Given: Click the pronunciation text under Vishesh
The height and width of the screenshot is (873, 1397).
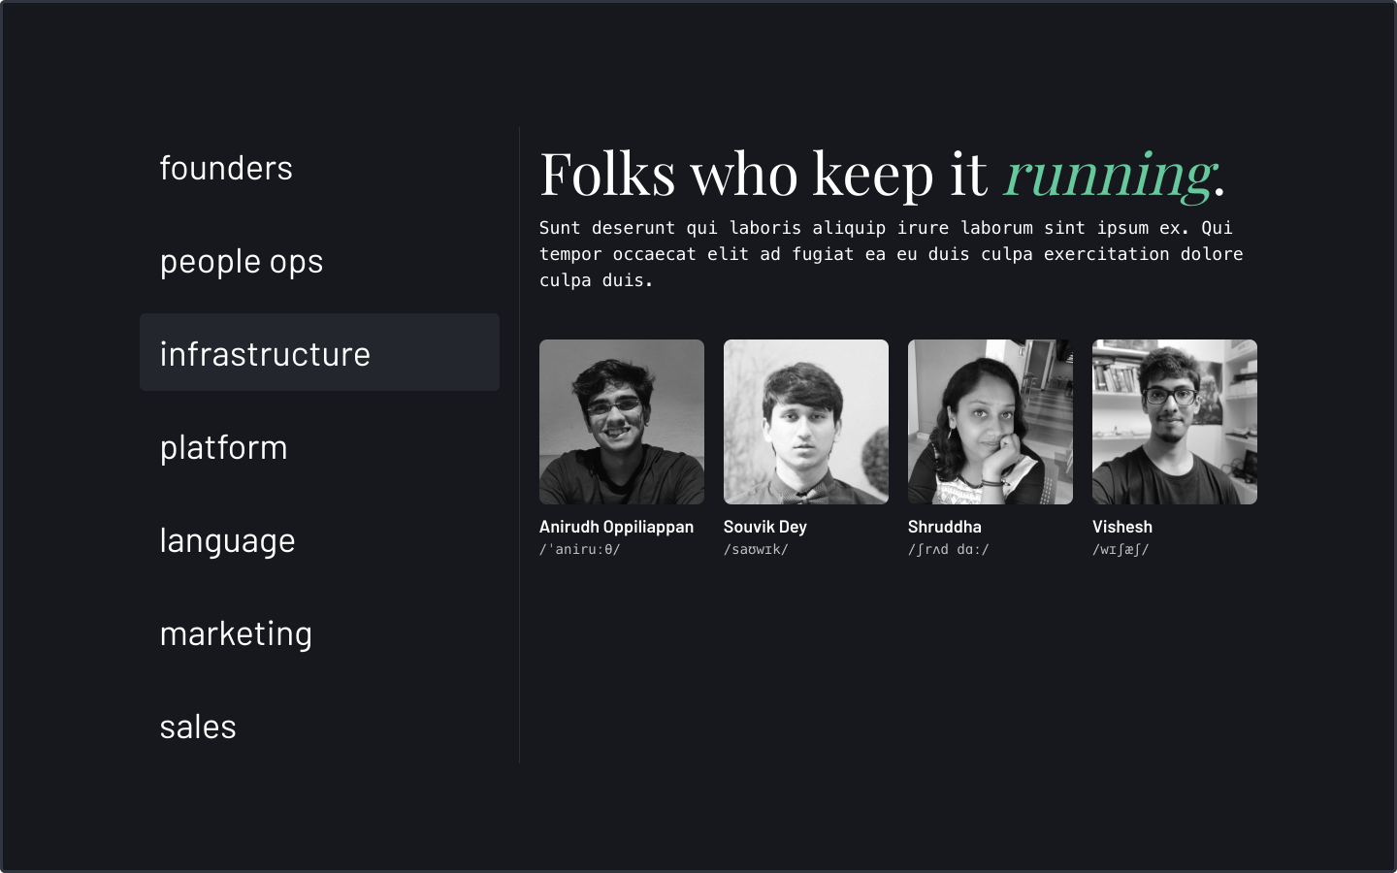Looking at the screenshot, I should [1121, 549].
